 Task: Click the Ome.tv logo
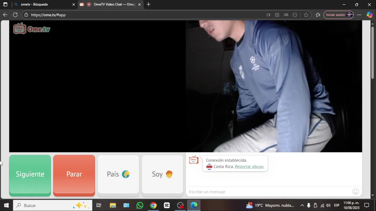pyautogui.click(x=32, y=29)
